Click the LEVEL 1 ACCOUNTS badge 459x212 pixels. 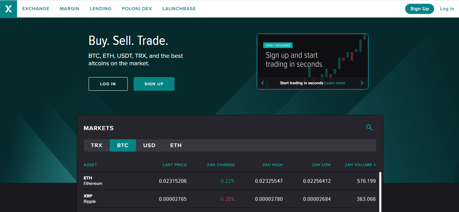pyautogui.click(x=278, y=45)
